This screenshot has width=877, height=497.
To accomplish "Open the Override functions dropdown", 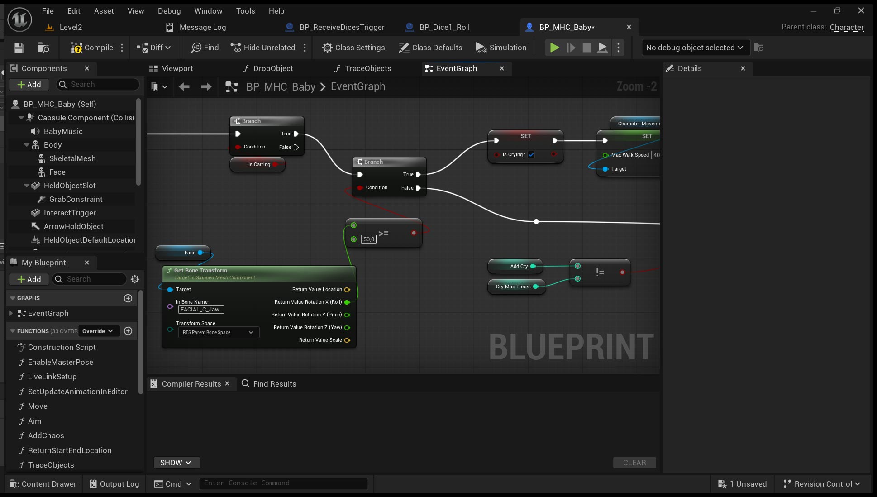I will click(x=98, y=331).
